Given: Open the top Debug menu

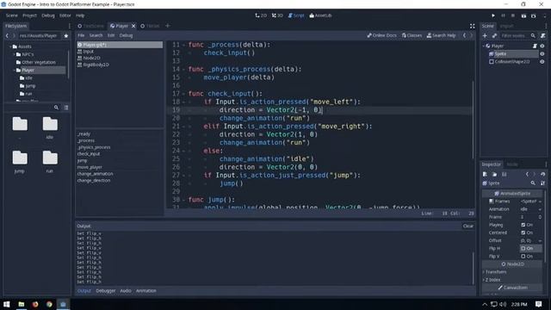Looking at the screenshot, I should [x=48, y=15].
